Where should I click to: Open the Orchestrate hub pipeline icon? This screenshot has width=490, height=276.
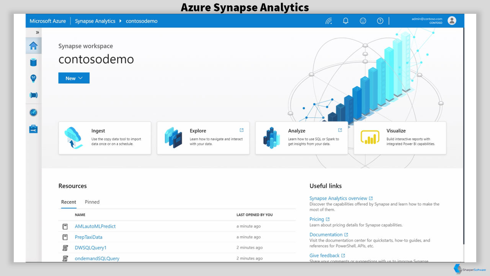(33, 95)
